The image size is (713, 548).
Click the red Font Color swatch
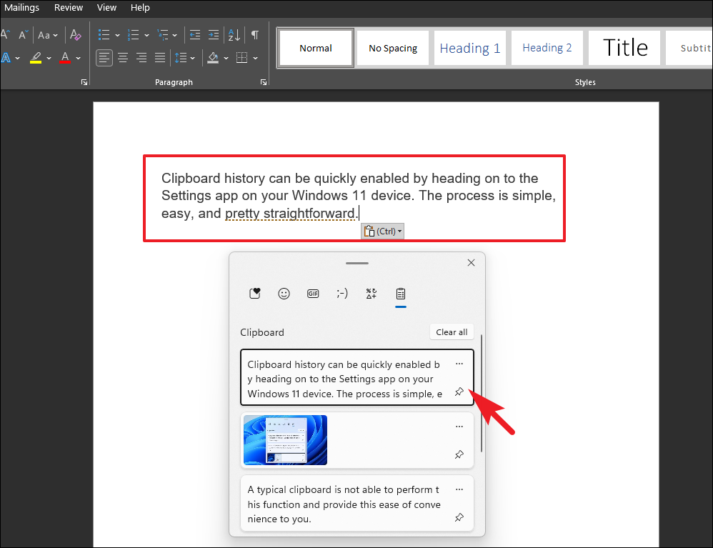(x=65, y=57)
